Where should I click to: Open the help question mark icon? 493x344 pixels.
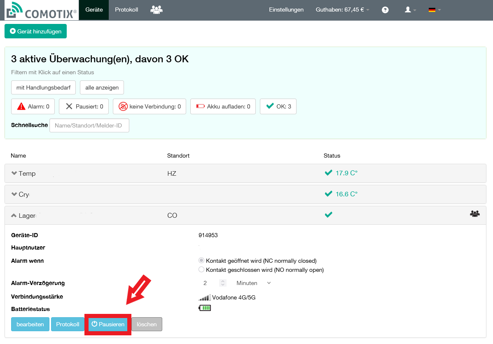click(x=385, y=10)
